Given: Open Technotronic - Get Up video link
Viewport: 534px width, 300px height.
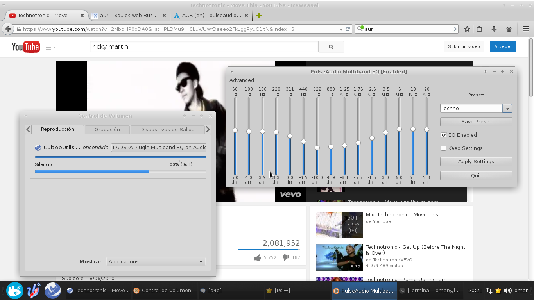Looking at the screenshot, I should click(x=415, y=250).
